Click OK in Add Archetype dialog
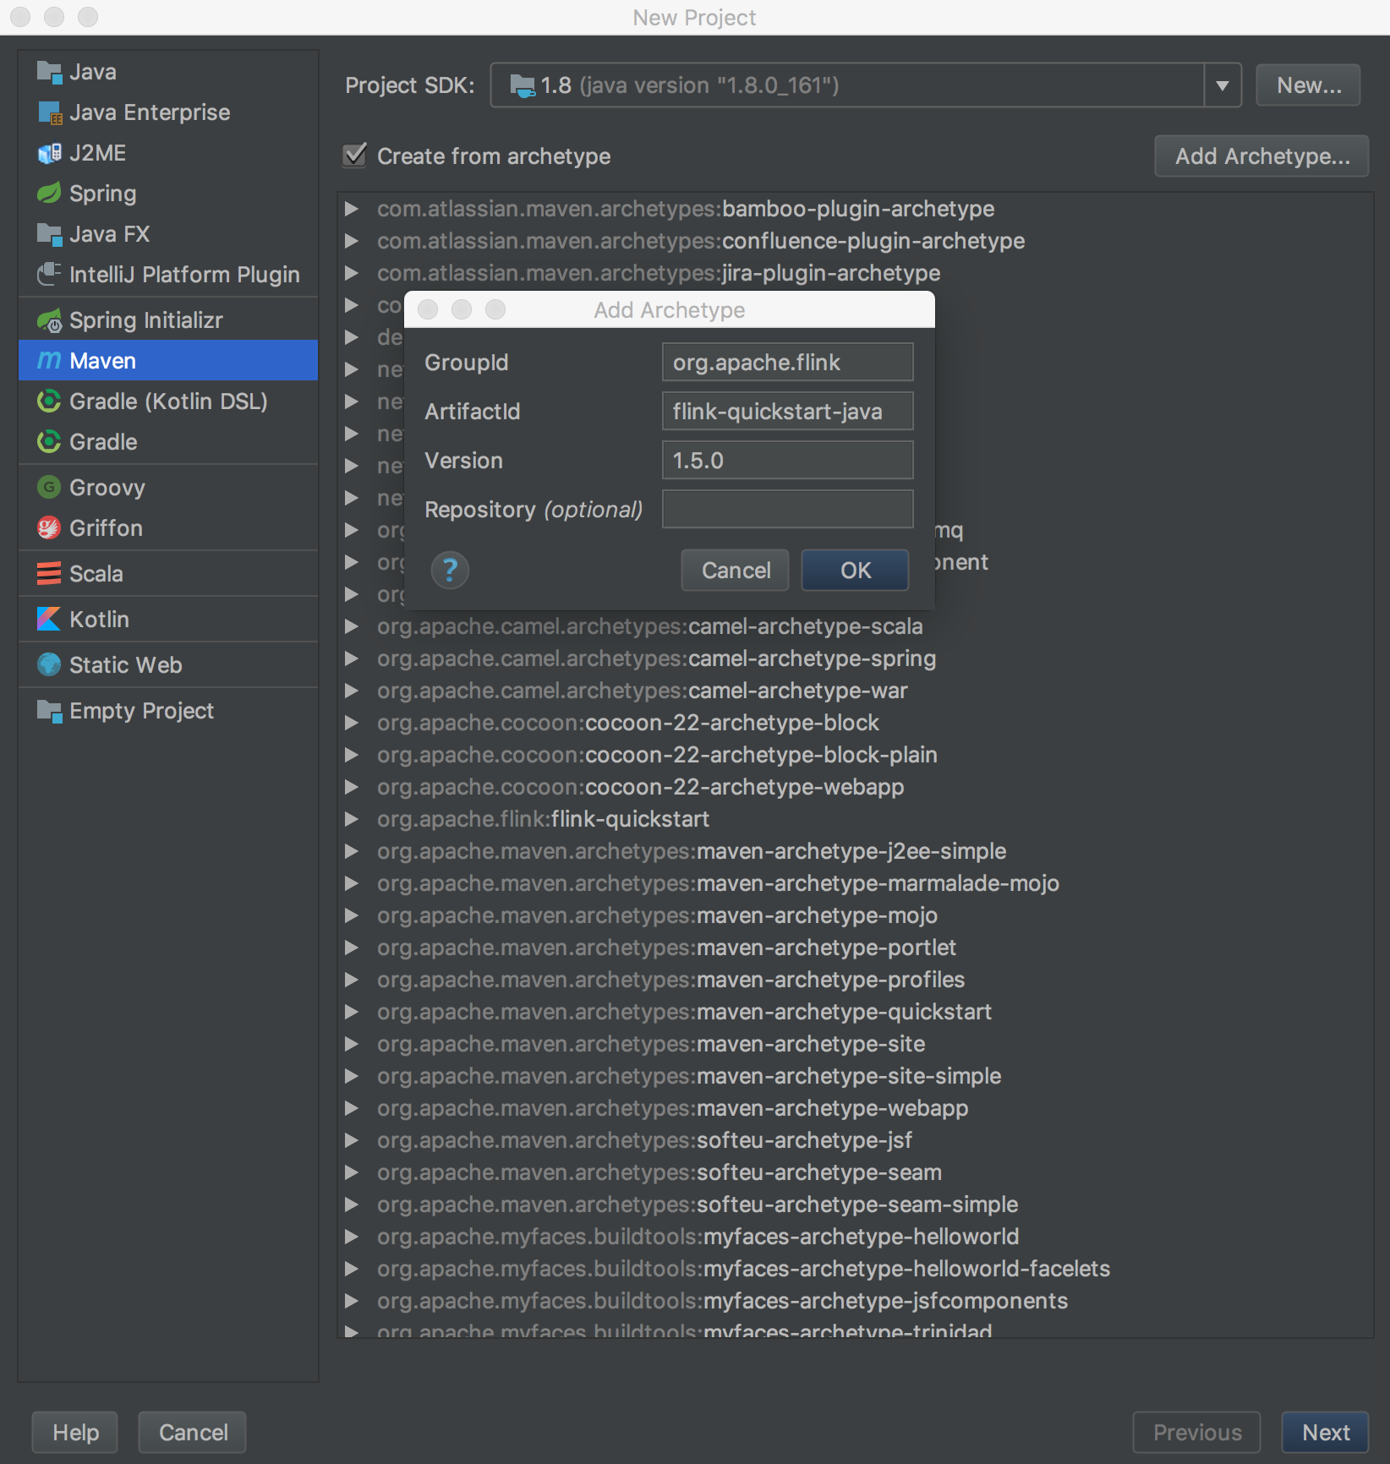The height and width of the screenshot is (1464, 1390). pyautogui.click(x=855, y=571)
